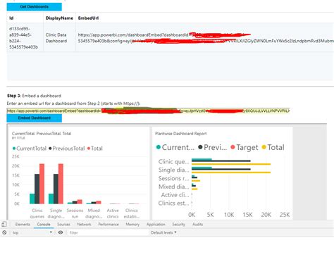The width and height of the screenshot is (334, 257).
Task: Open the Default levels dropdown
Action: [x=163, y=232]
